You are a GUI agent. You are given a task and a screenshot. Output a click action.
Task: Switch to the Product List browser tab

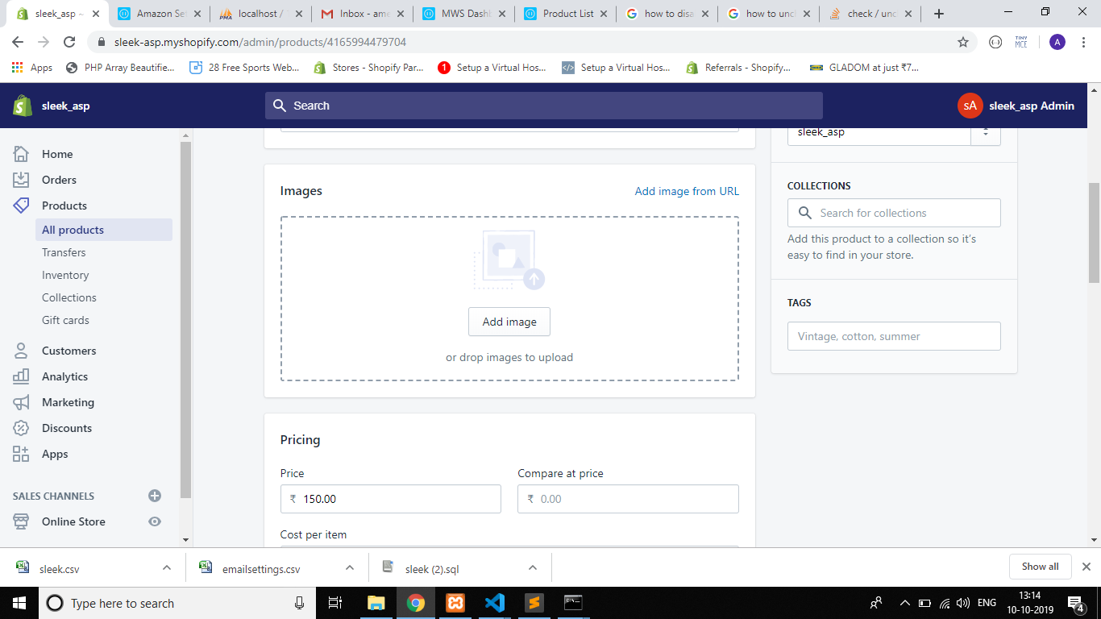pos(567,14)
